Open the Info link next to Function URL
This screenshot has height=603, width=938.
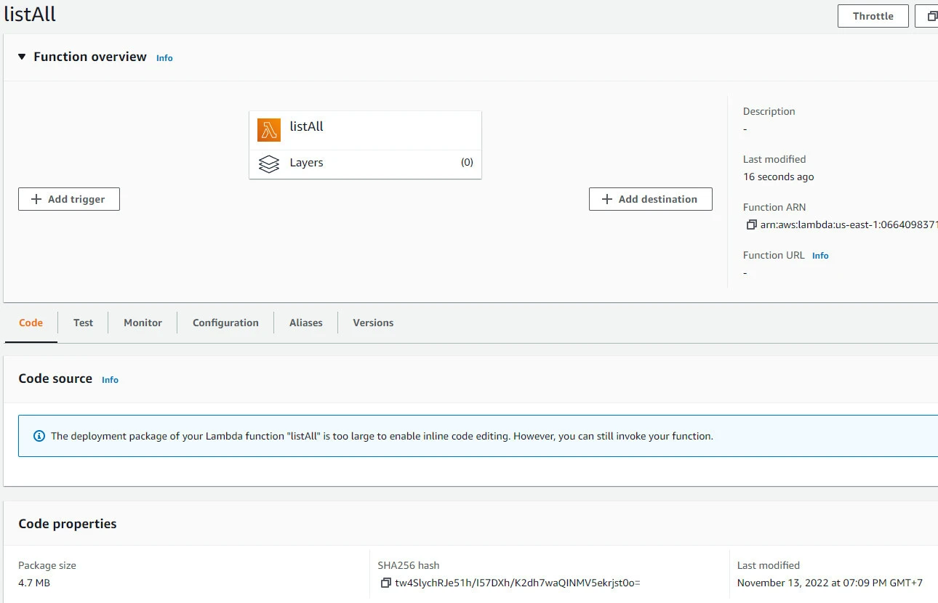(x=820, y=256)
